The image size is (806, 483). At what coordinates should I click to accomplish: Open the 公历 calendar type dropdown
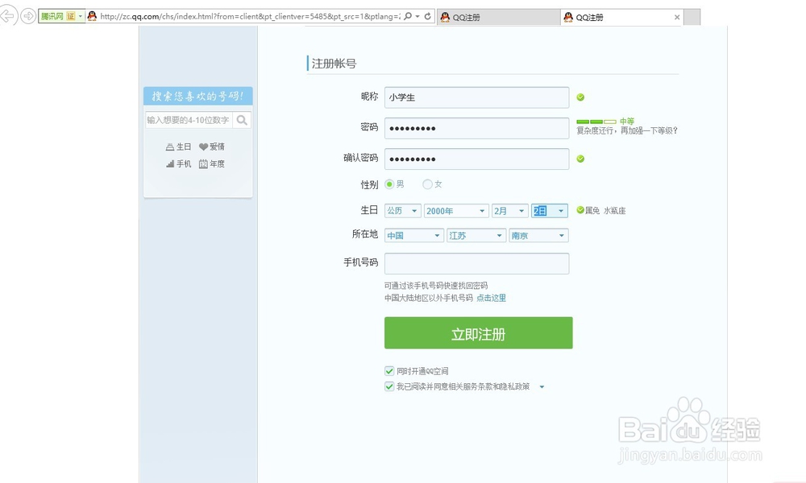(x=402, y=211)
